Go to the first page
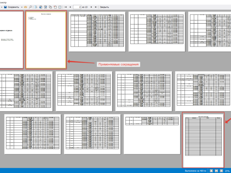This screenshot has height=173, width=231. tap(66, 7)
